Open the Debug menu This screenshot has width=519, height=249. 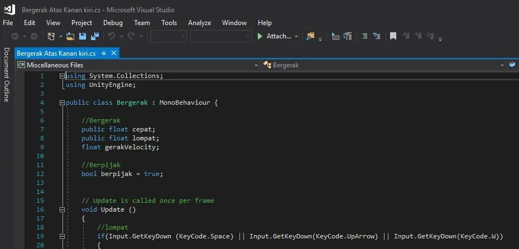pos(113,23)
